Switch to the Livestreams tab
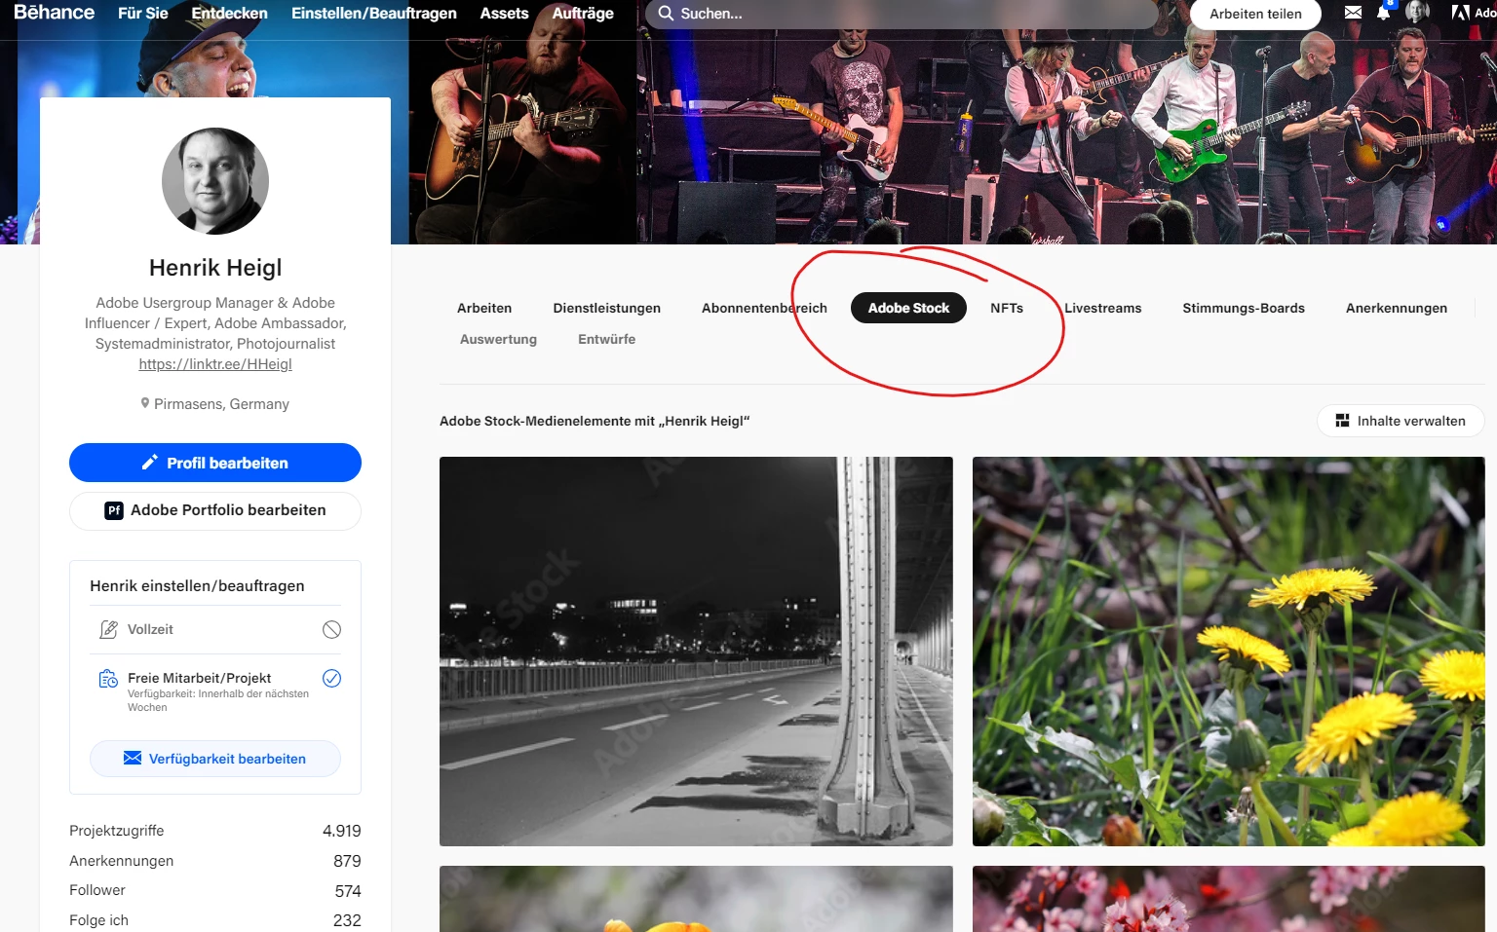The width and height of the screenshot is (1497, 932). (1102, 308)
